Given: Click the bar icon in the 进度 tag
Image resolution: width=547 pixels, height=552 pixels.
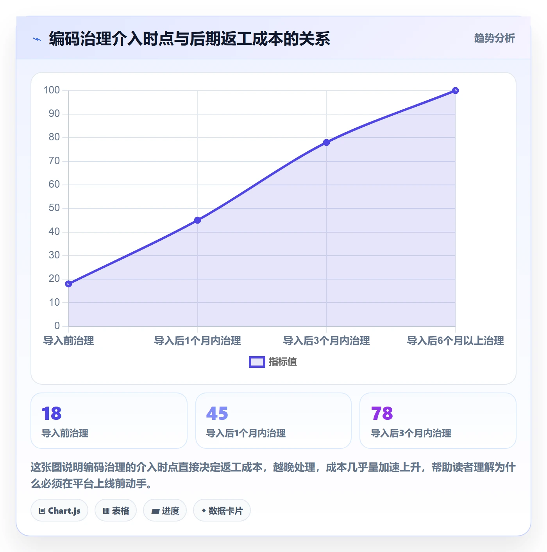Looking at the screenshot, I should 156,511.
